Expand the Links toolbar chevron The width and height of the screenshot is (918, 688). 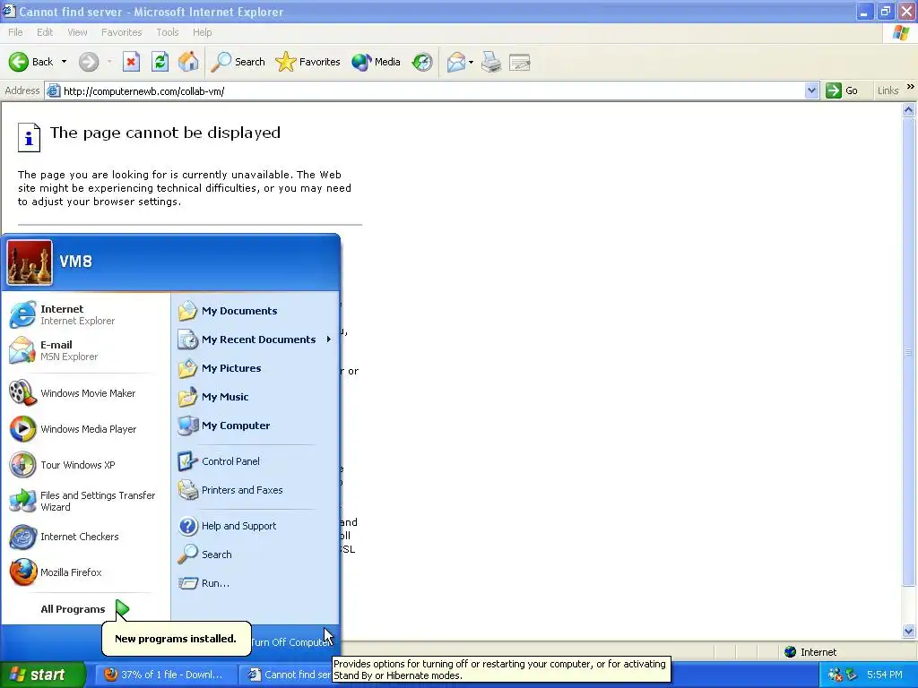pyautogui.click(x=911, y=87)
